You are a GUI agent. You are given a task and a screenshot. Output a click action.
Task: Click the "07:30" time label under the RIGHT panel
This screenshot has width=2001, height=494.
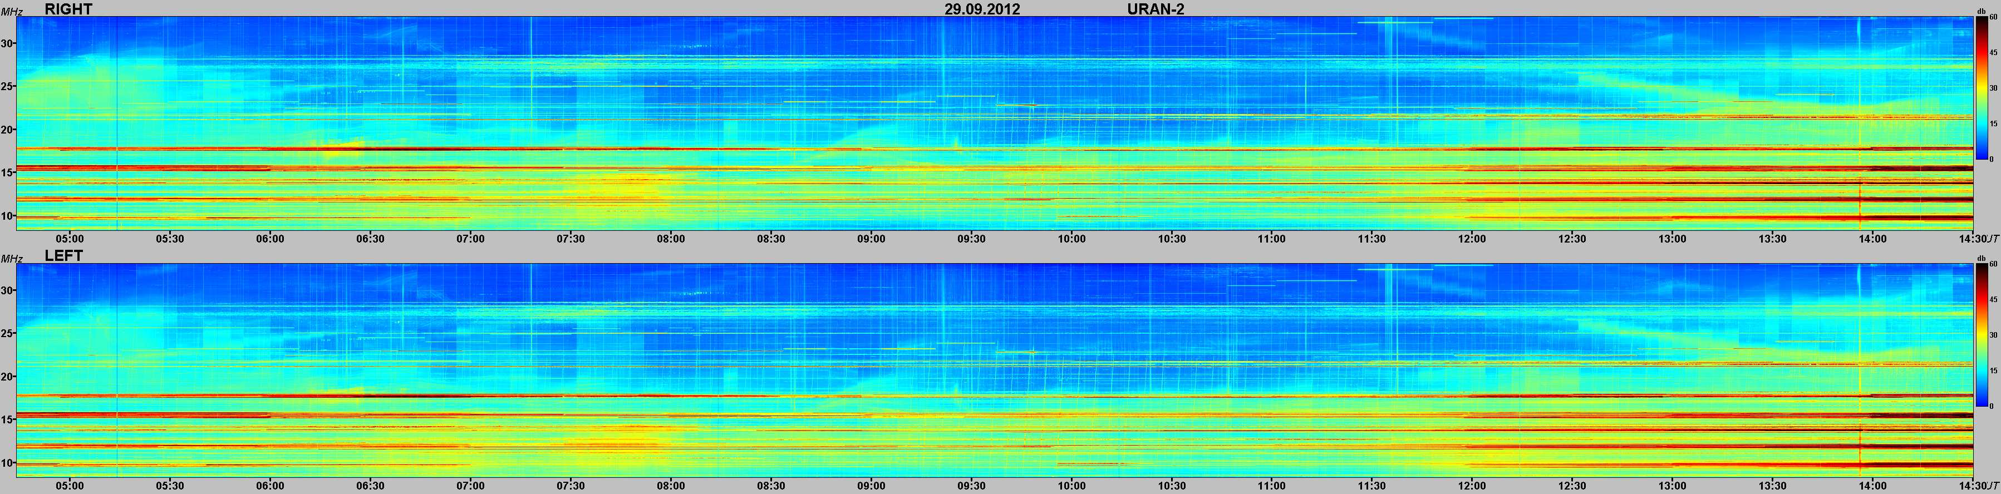571,239
